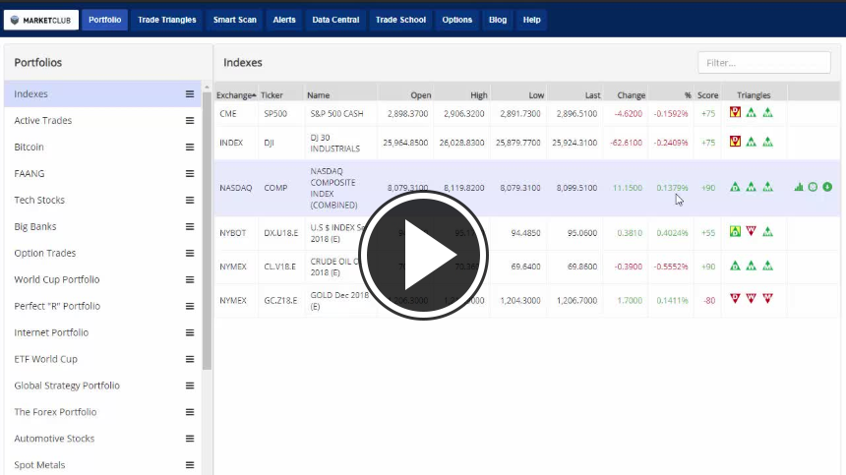Screen dimensions: 846x475
Task: Click the monthly triangle for Gold Dec 2018
Action: pyautogui.click(x=767, y=299)
